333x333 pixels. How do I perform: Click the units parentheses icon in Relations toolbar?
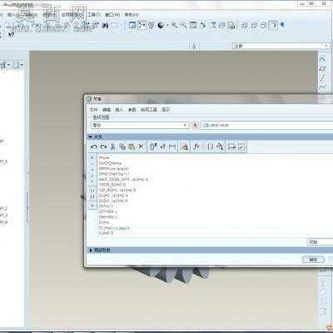211,147
